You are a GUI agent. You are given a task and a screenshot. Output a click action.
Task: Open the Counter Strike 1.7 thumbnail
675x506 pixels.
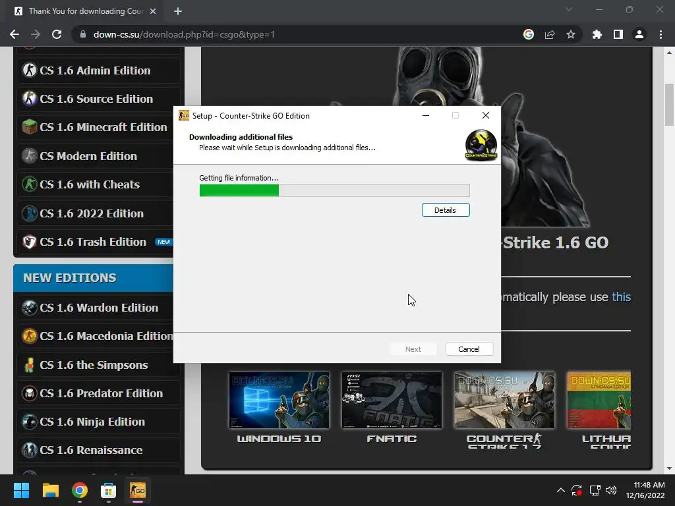504,400
